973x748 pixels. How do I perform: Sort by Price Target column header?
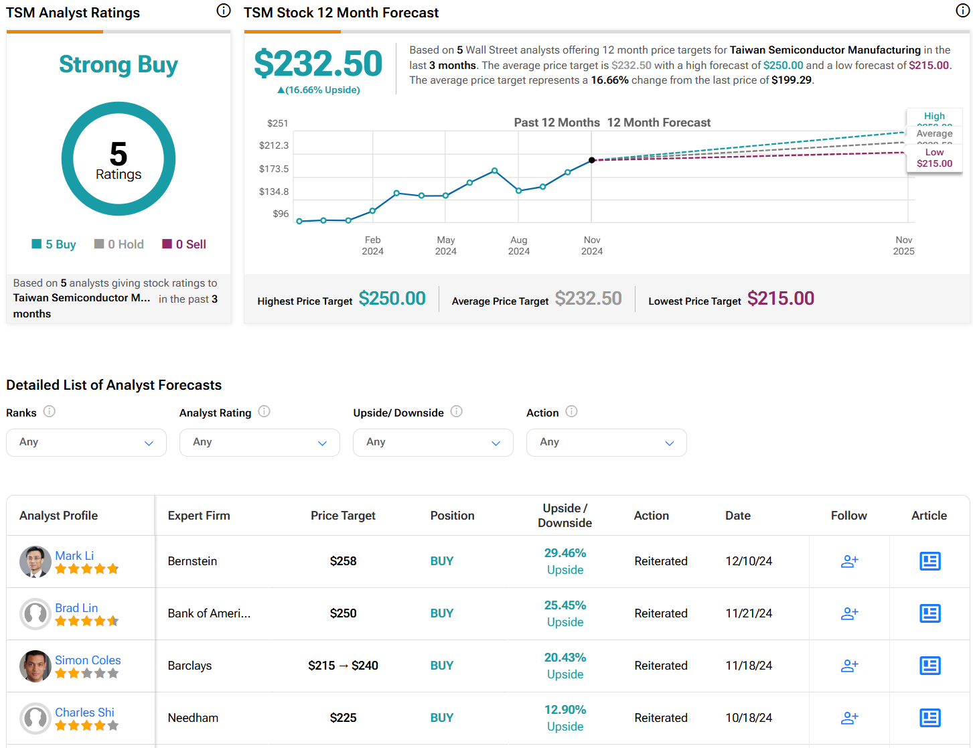click(x=343, y=516)
